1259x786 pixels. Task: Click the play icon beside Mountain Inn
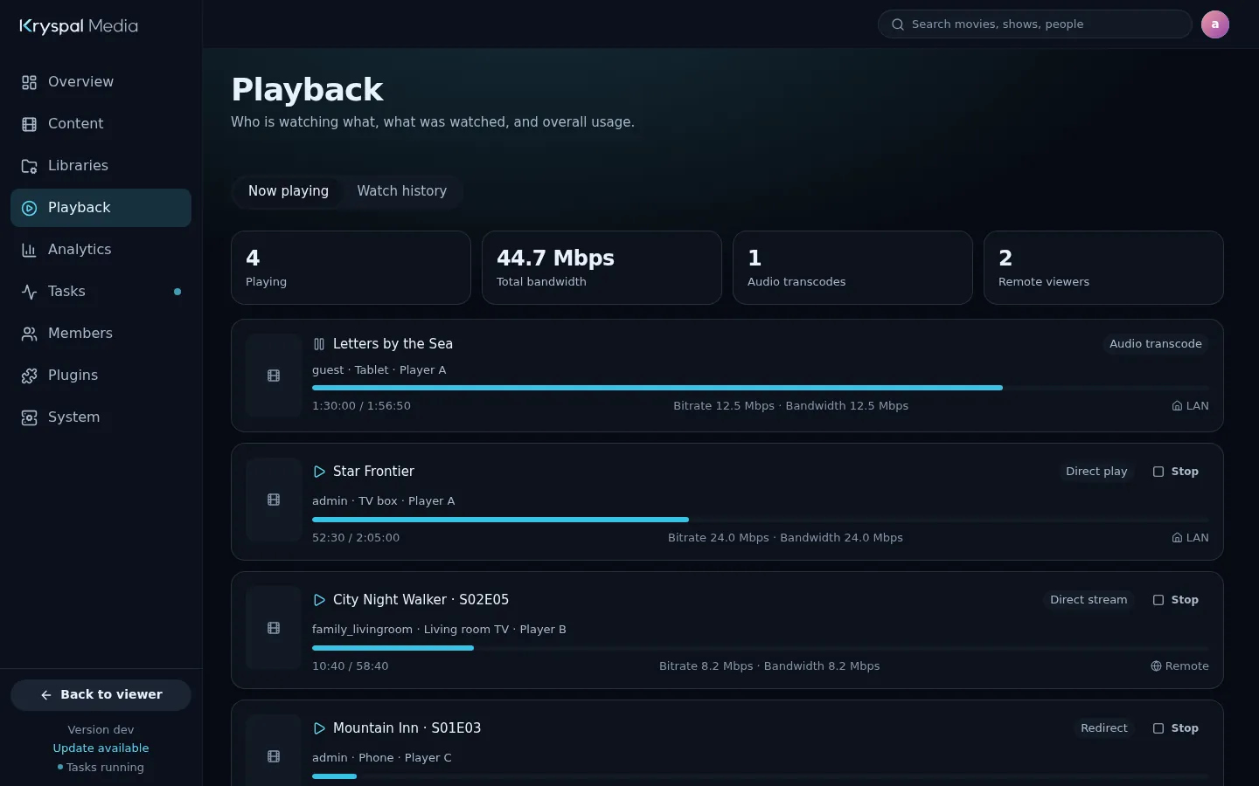(x=319, y=728)
